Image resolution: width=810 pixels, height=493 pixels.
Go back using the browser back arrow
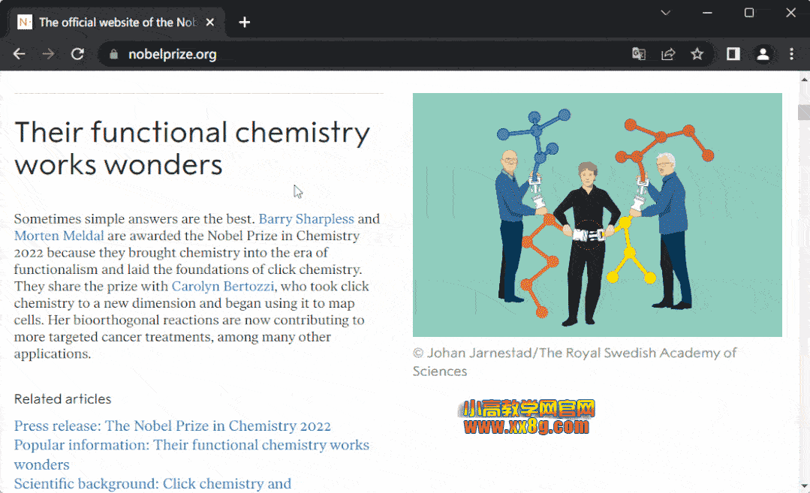tap(19, 54)
